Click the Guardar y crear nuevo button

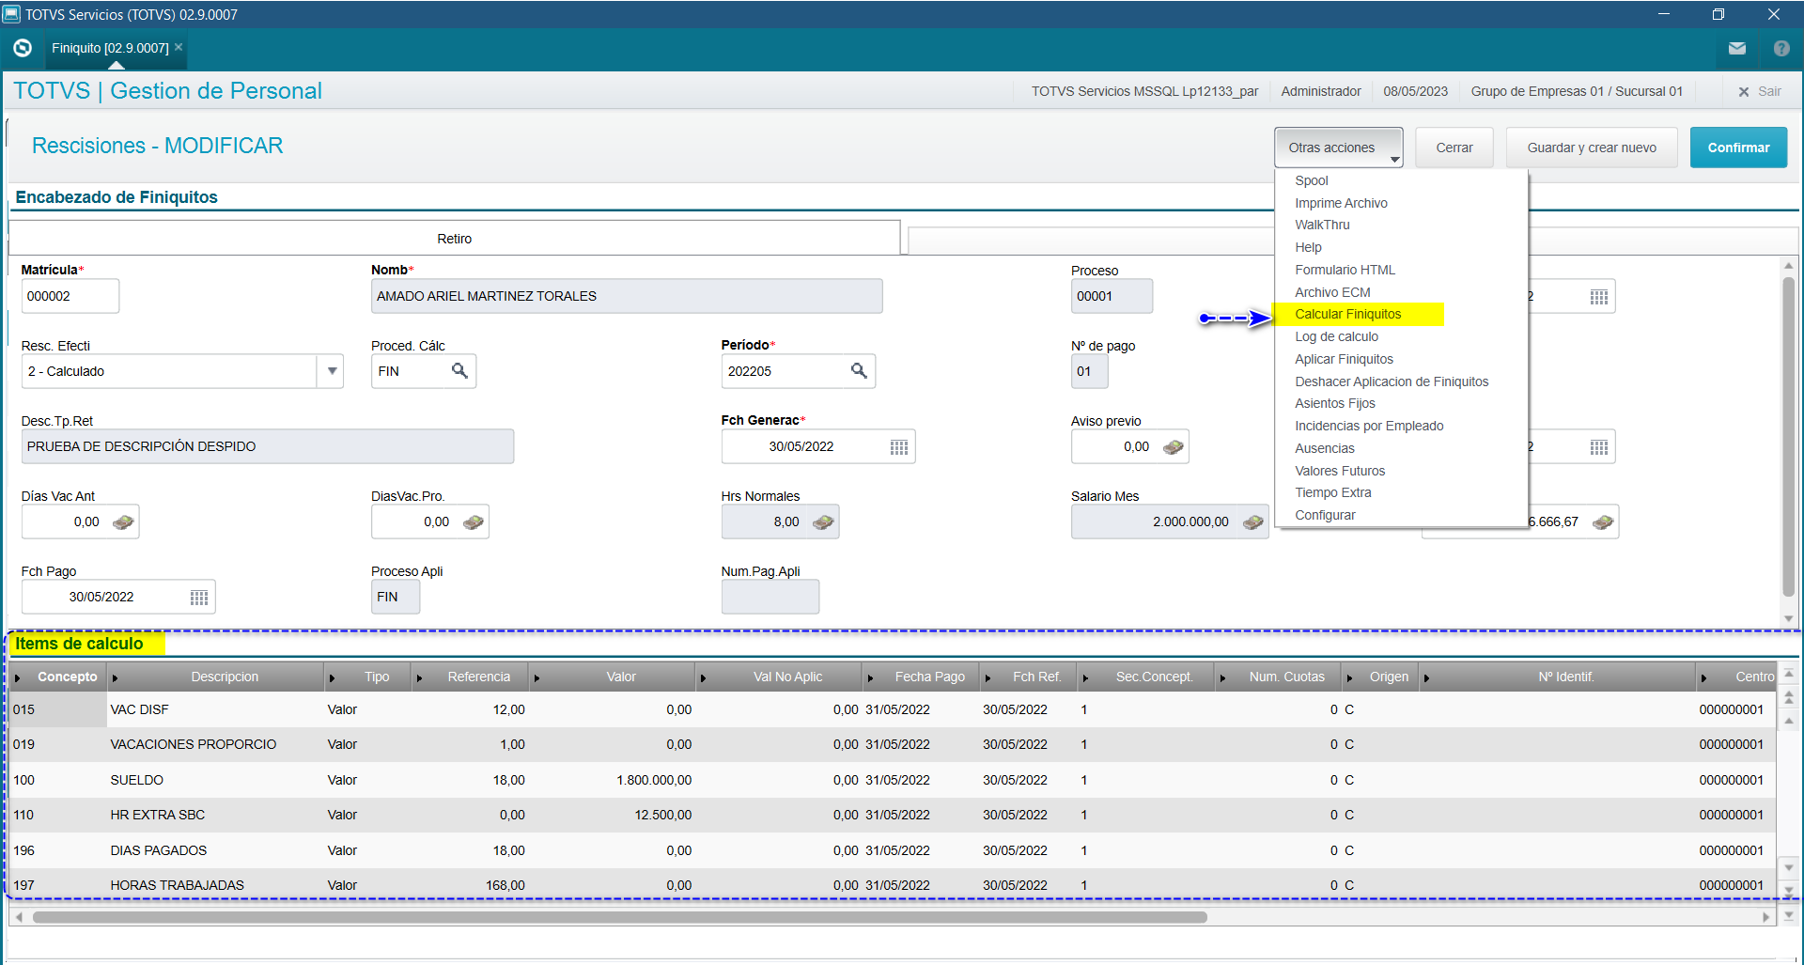coord(1591,148)
